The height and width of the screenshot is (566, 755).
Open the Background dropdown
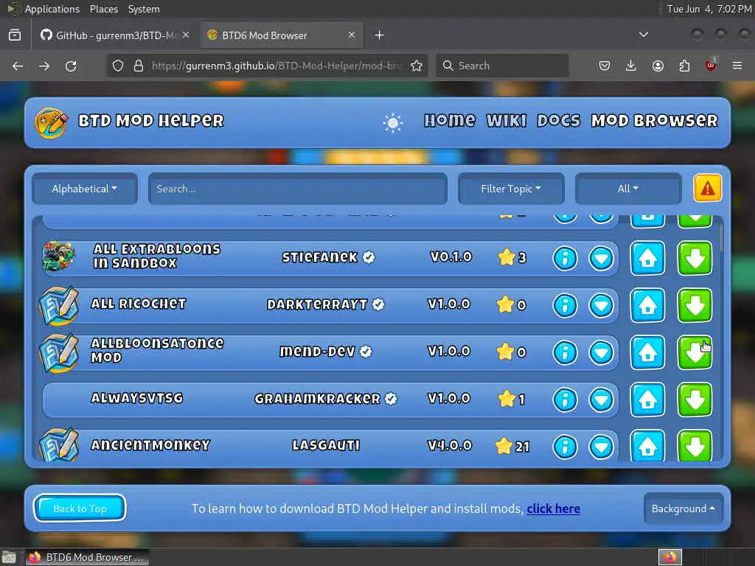click(x=683, y=509)
